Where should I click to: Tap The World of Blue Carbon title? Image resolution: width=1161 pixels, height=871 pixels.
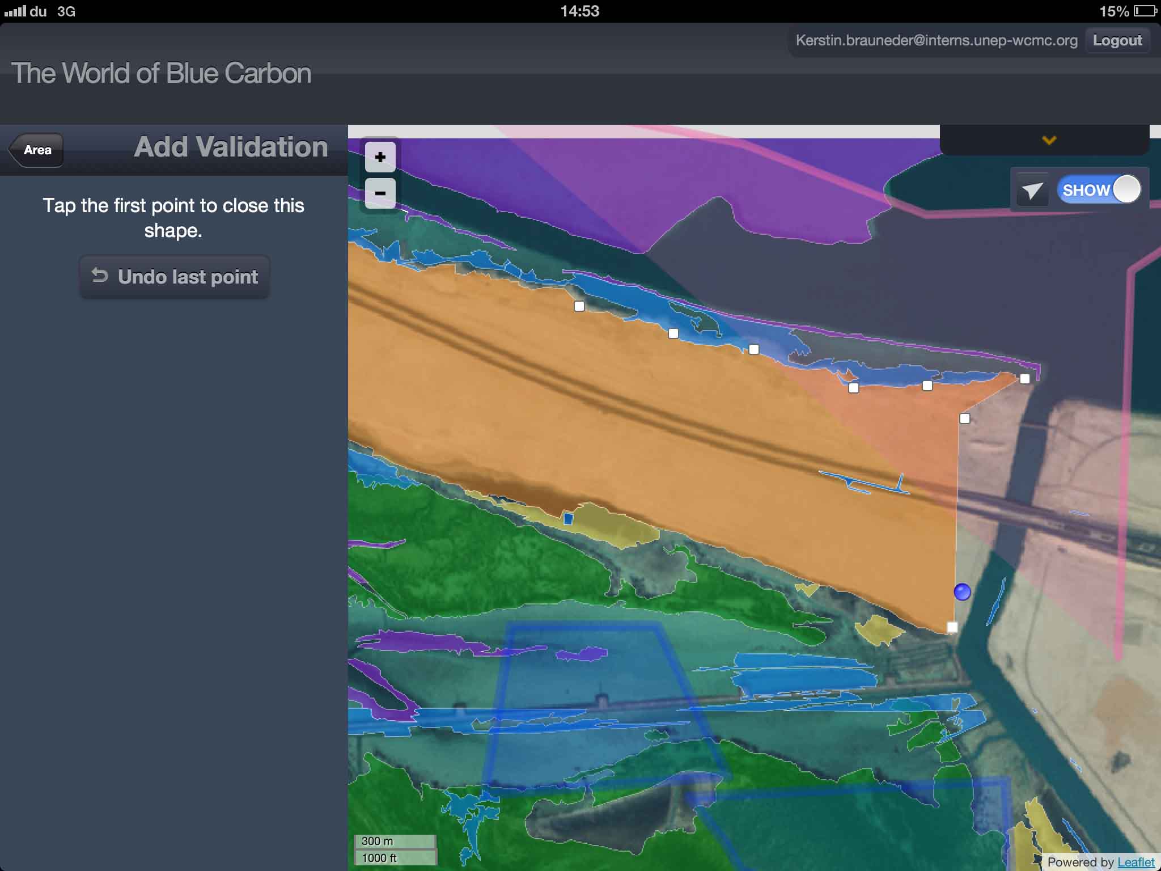[161, 74]
